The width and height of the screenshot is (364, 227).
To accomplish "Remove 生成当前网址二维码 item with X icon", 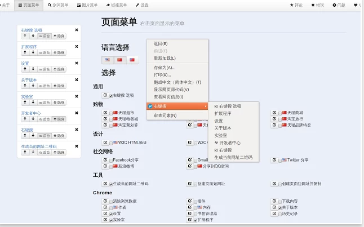I will point(77,146).
